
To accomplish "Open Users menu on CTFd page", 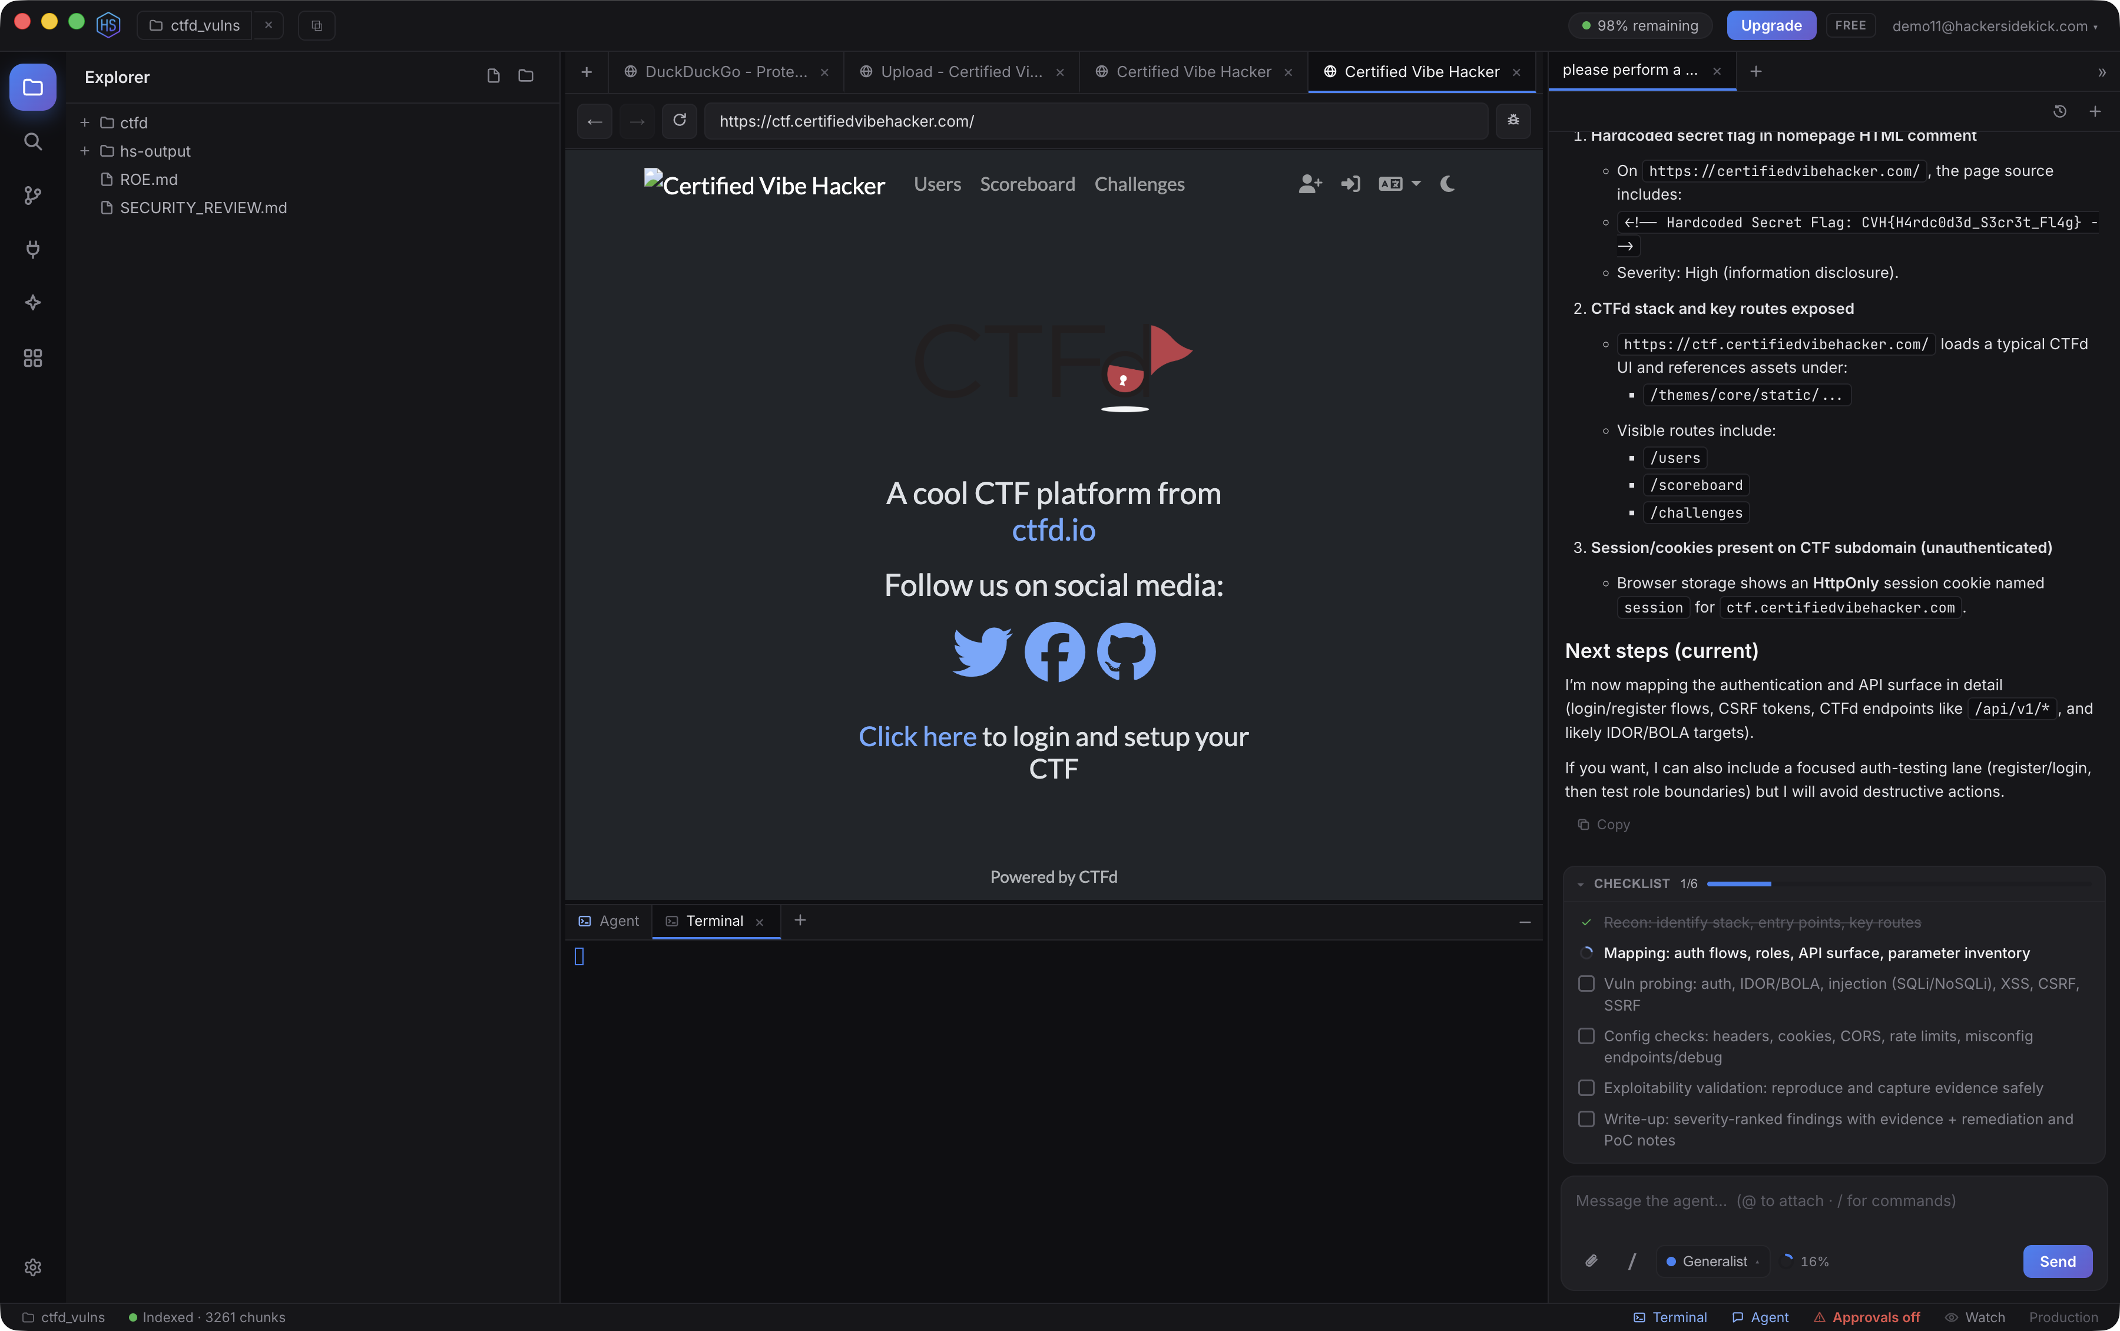I will click(x=936, y=184).
